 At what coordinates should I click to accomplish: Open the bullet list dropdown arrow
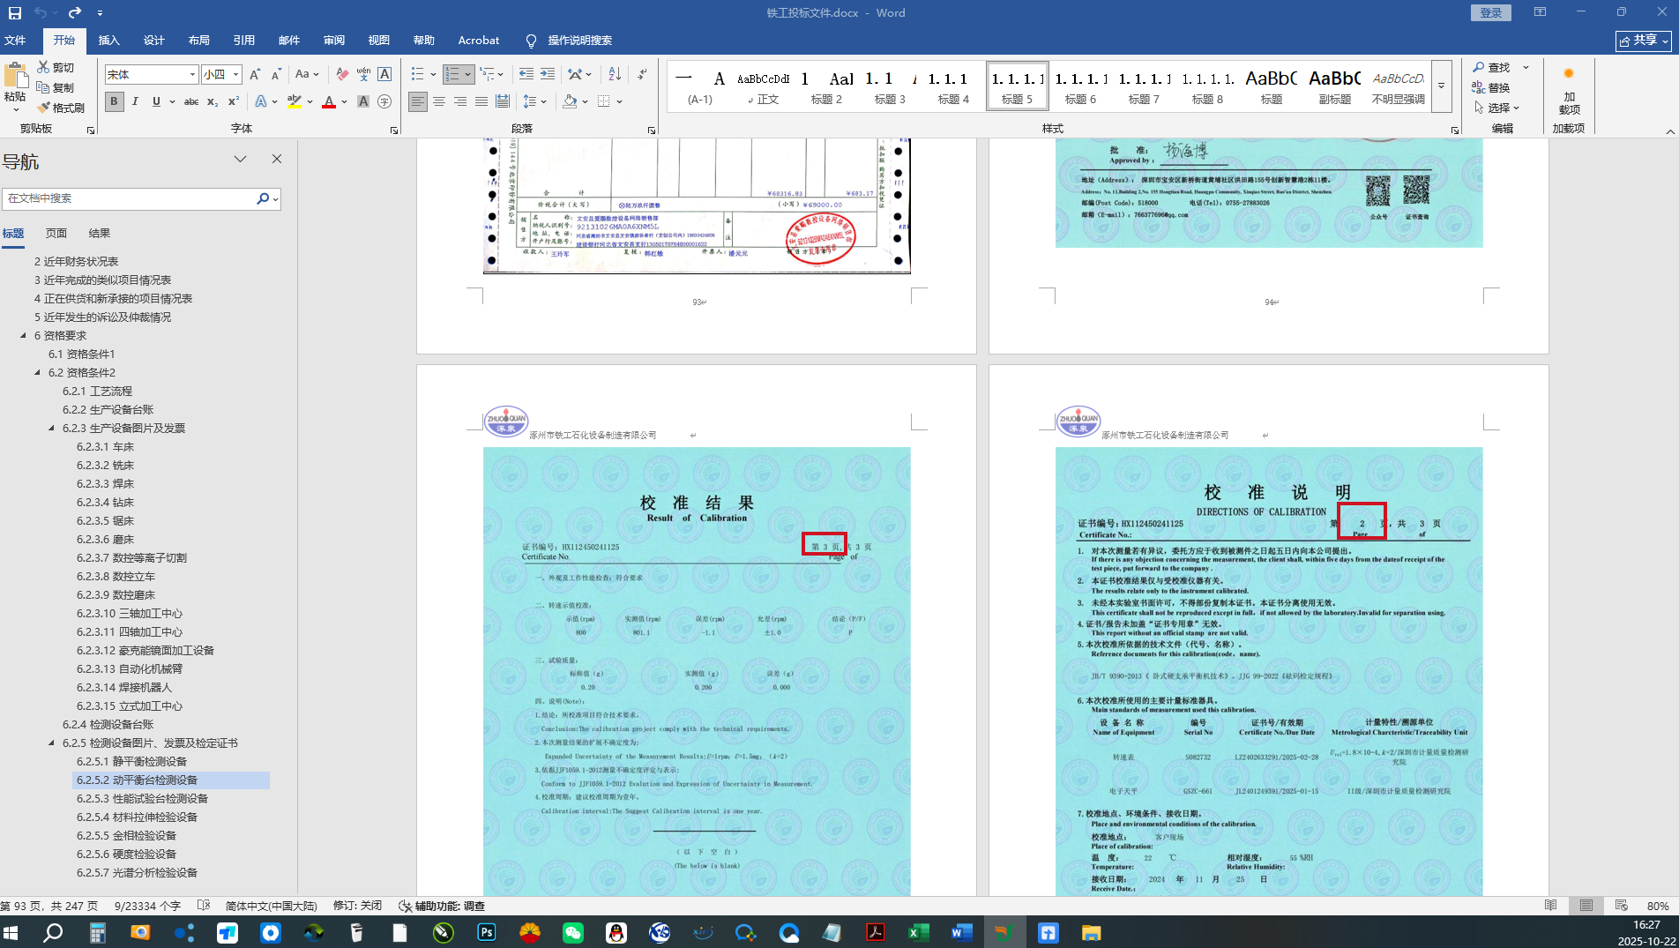coord(433,74)
